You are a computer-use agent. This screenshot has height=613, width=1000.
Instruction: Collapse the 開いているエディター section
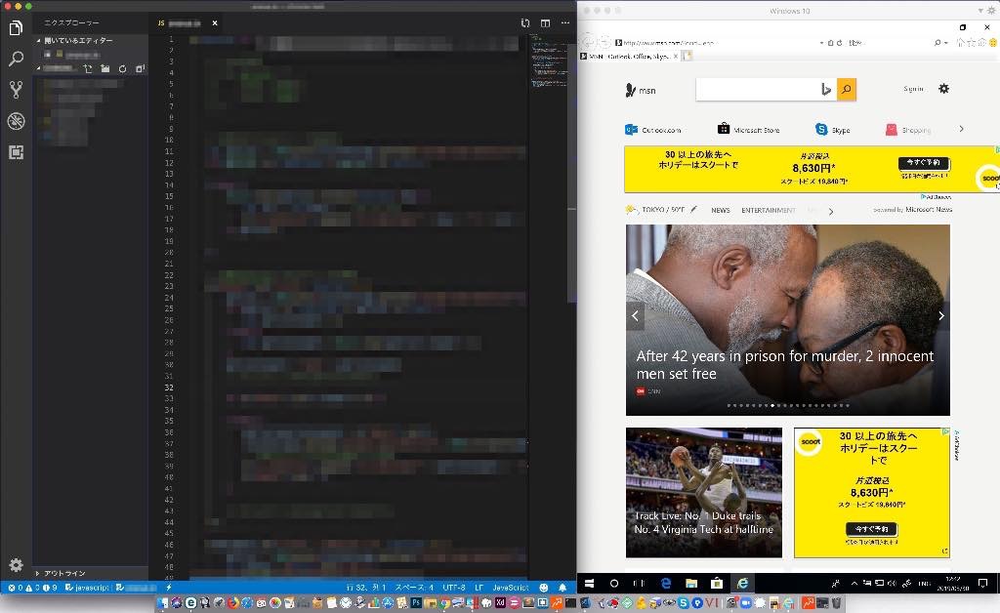[39, 41]
